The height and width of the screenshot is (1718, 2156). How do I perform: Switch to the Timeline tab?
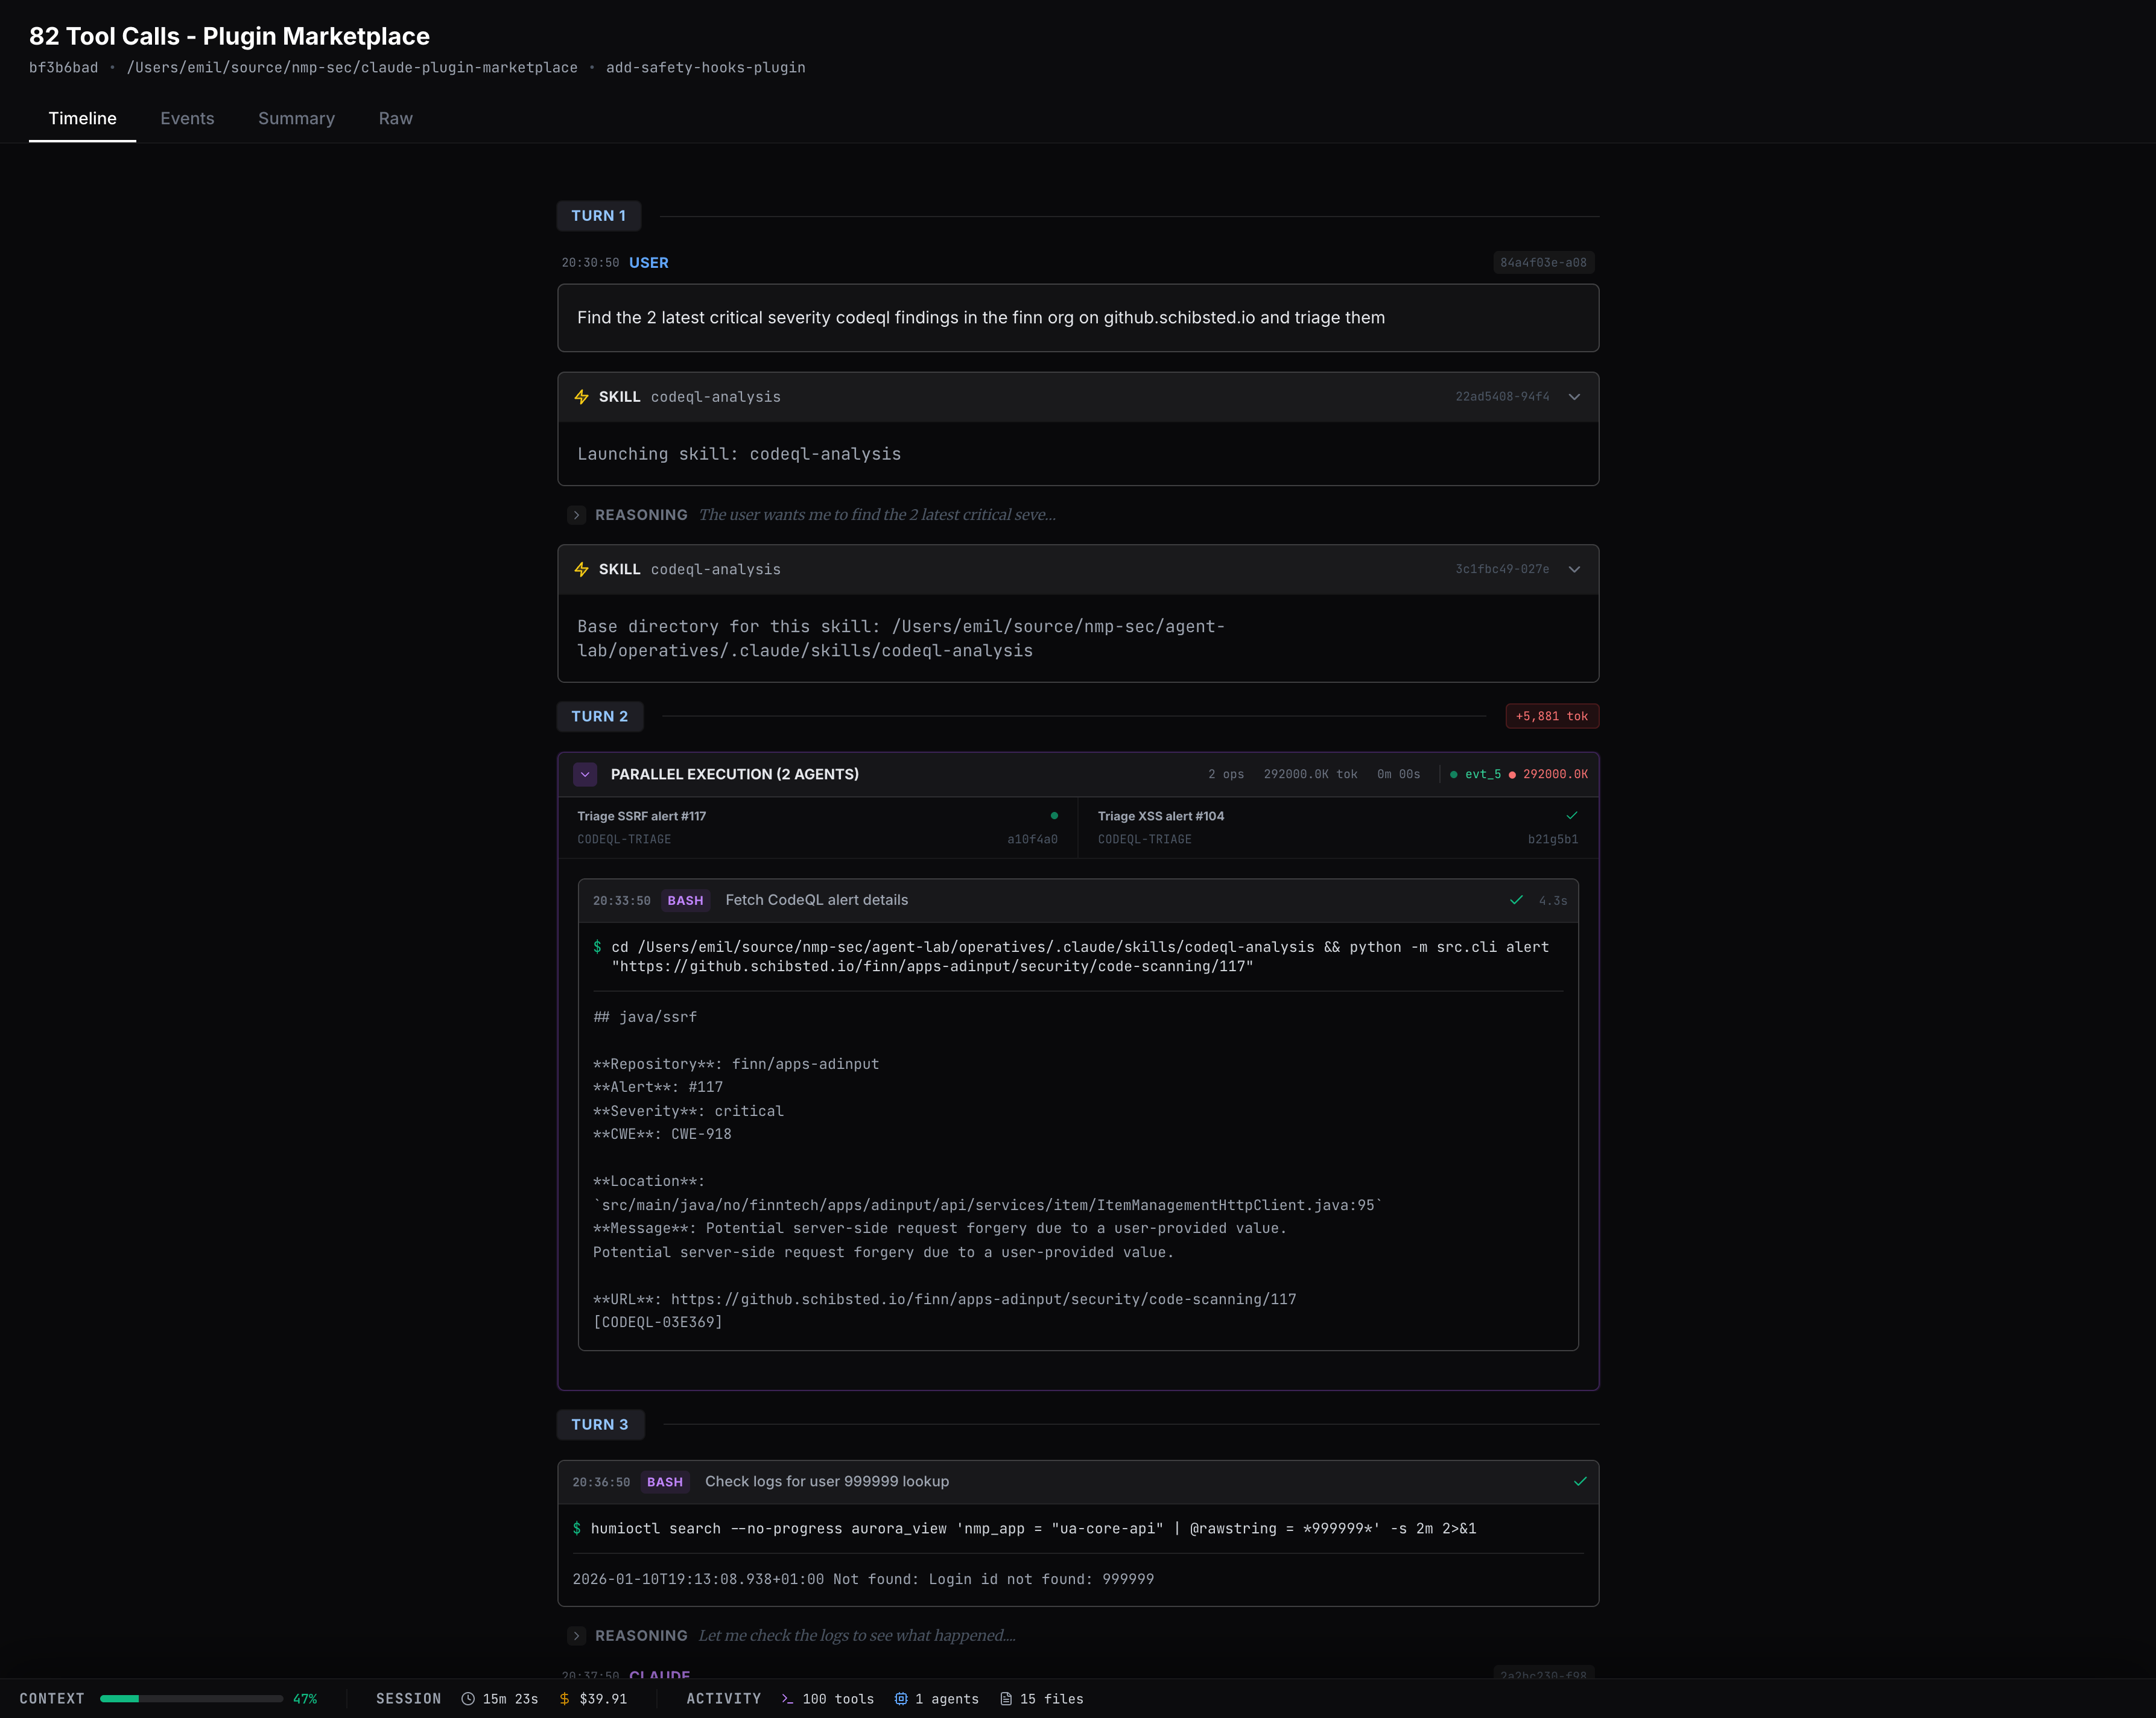tap(82, 118)
